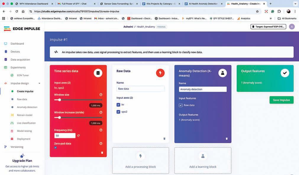Open Create impulse in sidebar

[25, 91]
